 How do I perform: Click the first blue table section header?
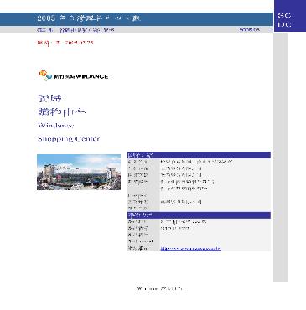coord(199,155)
